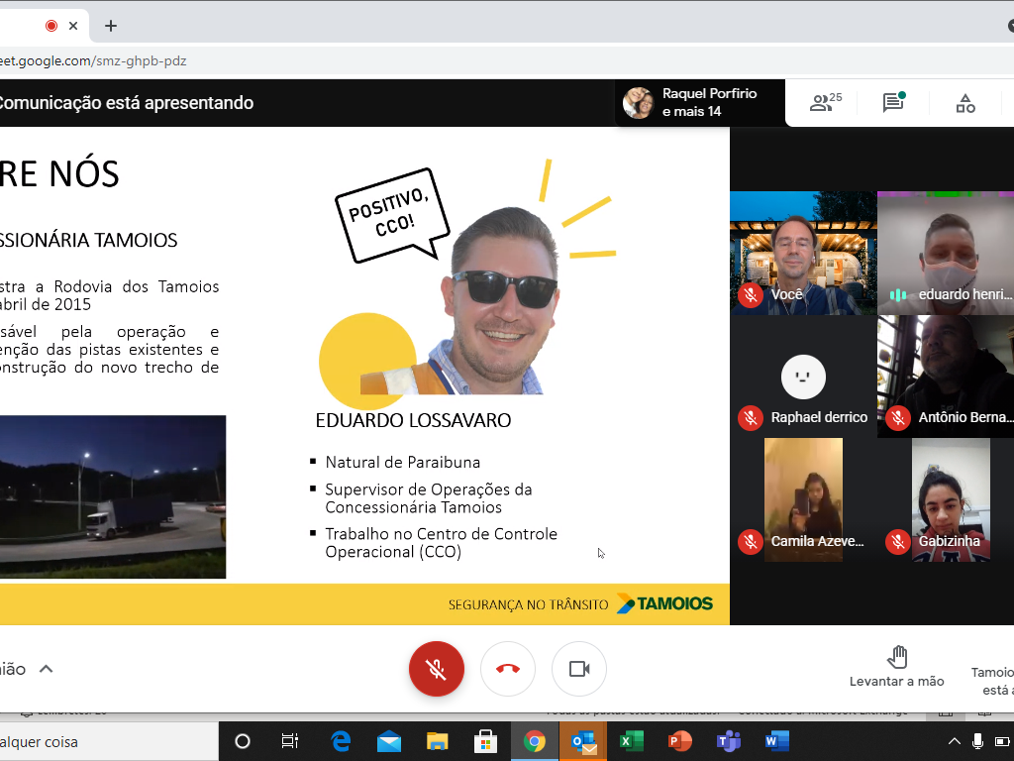Click the system tray microphone icon
Viewport: 1014px width, 761px height.
(978, 741)
